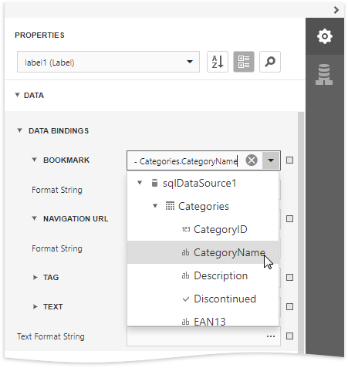Switch to categorized properties view
The width and height of the screenshot is (348, 368).
pos(244,62)
